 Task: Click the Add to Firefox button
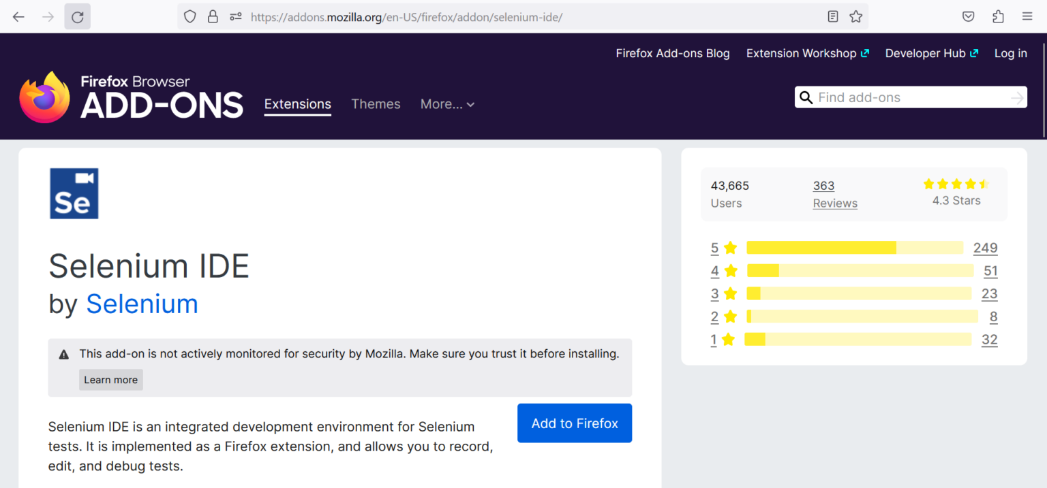574,423
